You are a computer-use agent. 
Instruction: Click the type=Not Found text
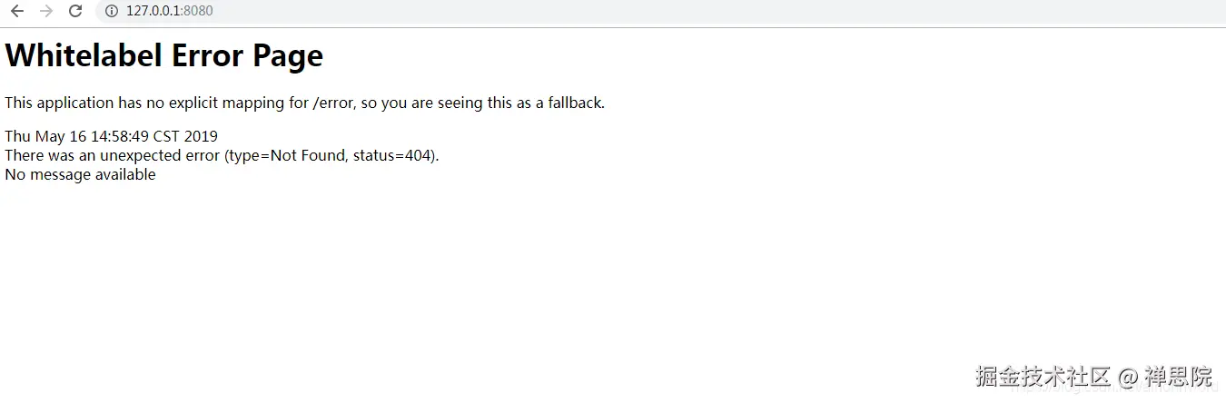(x=288, y=156)
